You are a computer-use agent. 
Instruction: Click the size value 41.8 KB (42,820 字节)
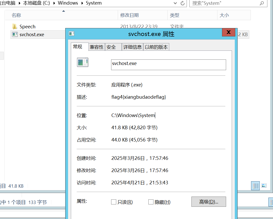[134, 128]
